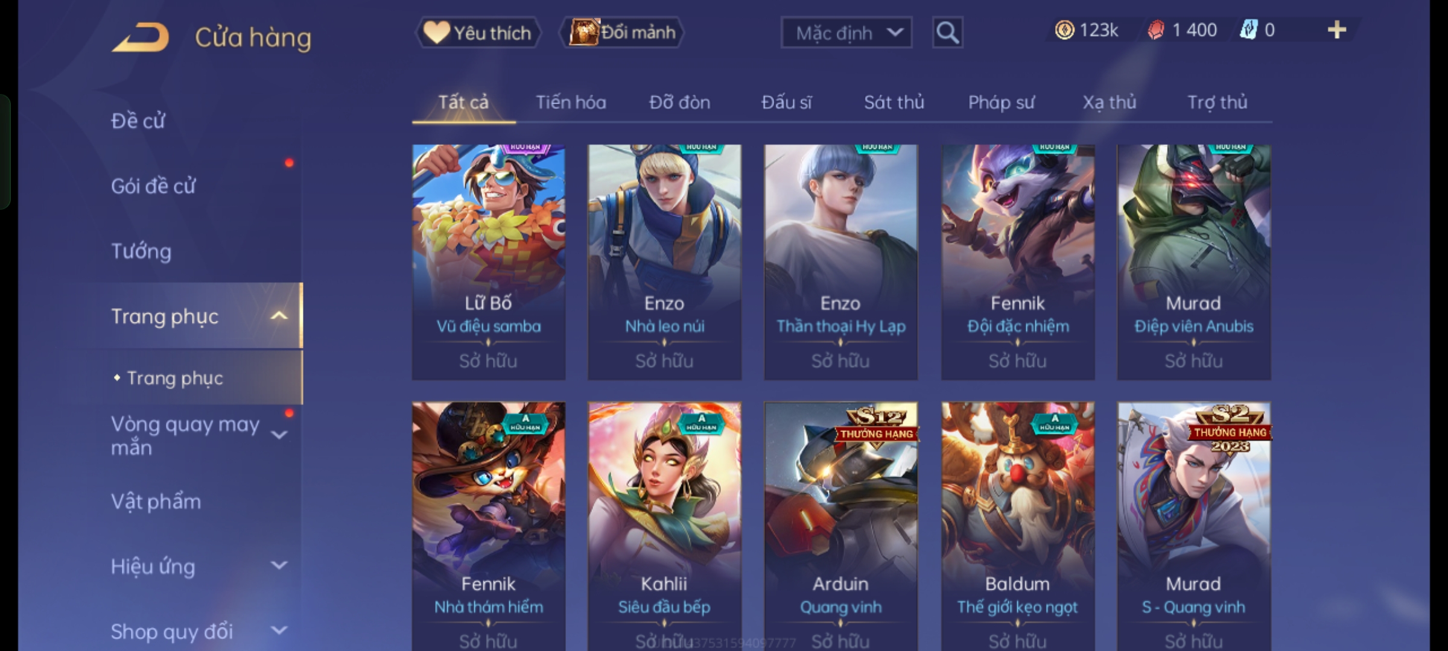
Task: Switch to the Sát thủ tab
Action: 894,102
